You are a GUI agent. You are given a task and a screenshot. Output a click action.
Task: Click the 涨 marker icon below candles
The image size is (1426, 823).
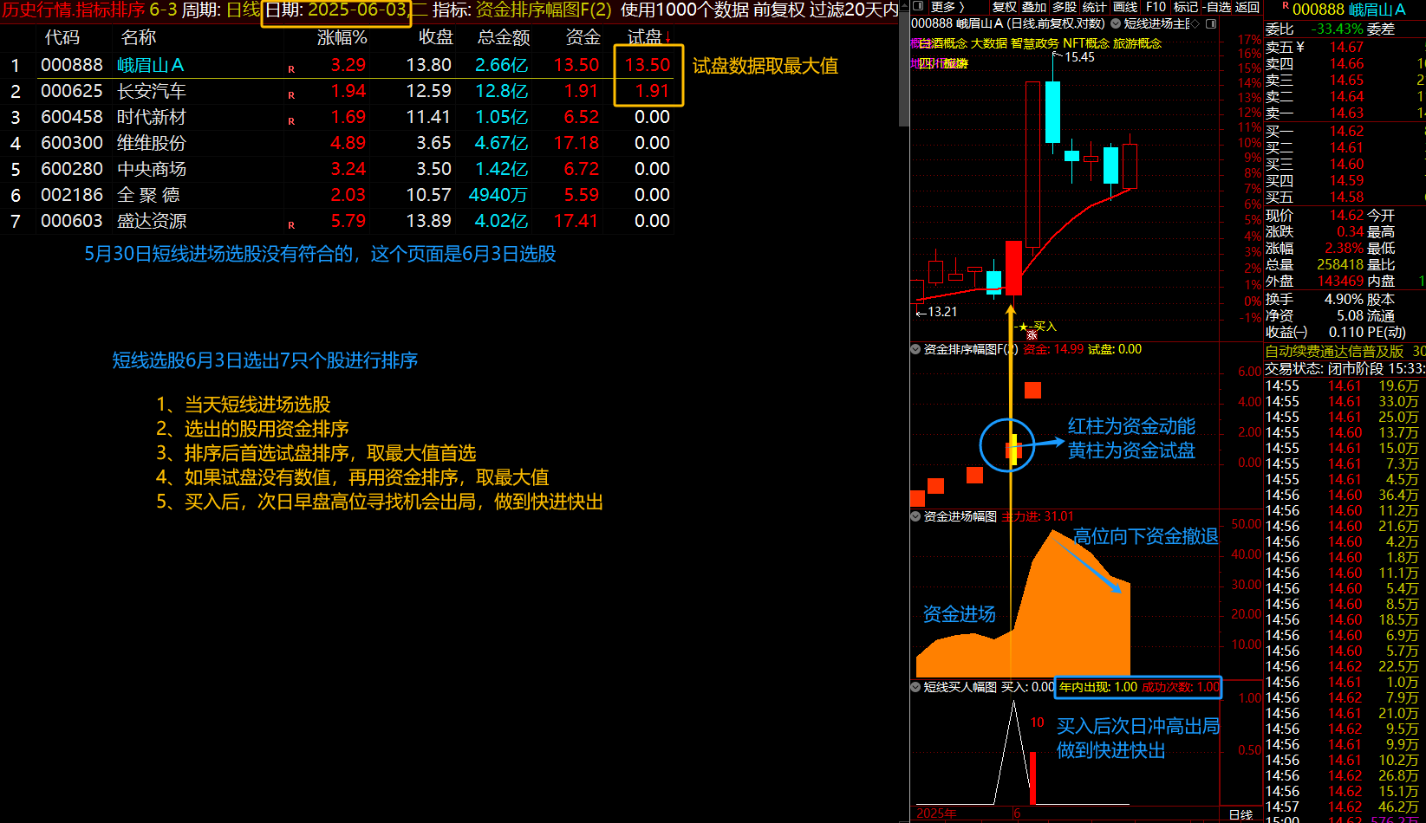[x=1032, y=335]
